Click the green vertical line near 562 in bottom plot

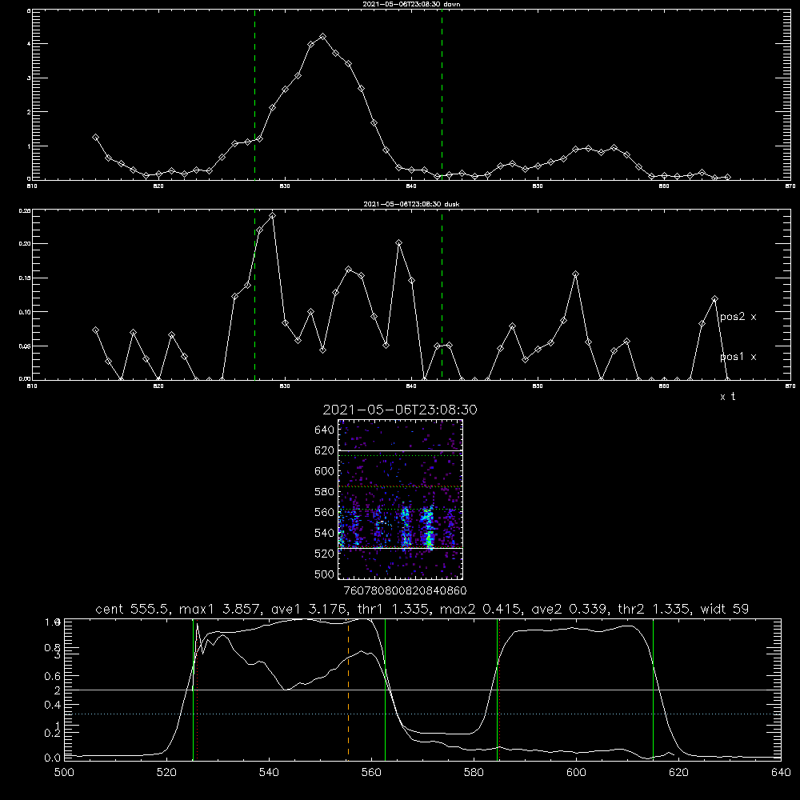pos(385,689)
